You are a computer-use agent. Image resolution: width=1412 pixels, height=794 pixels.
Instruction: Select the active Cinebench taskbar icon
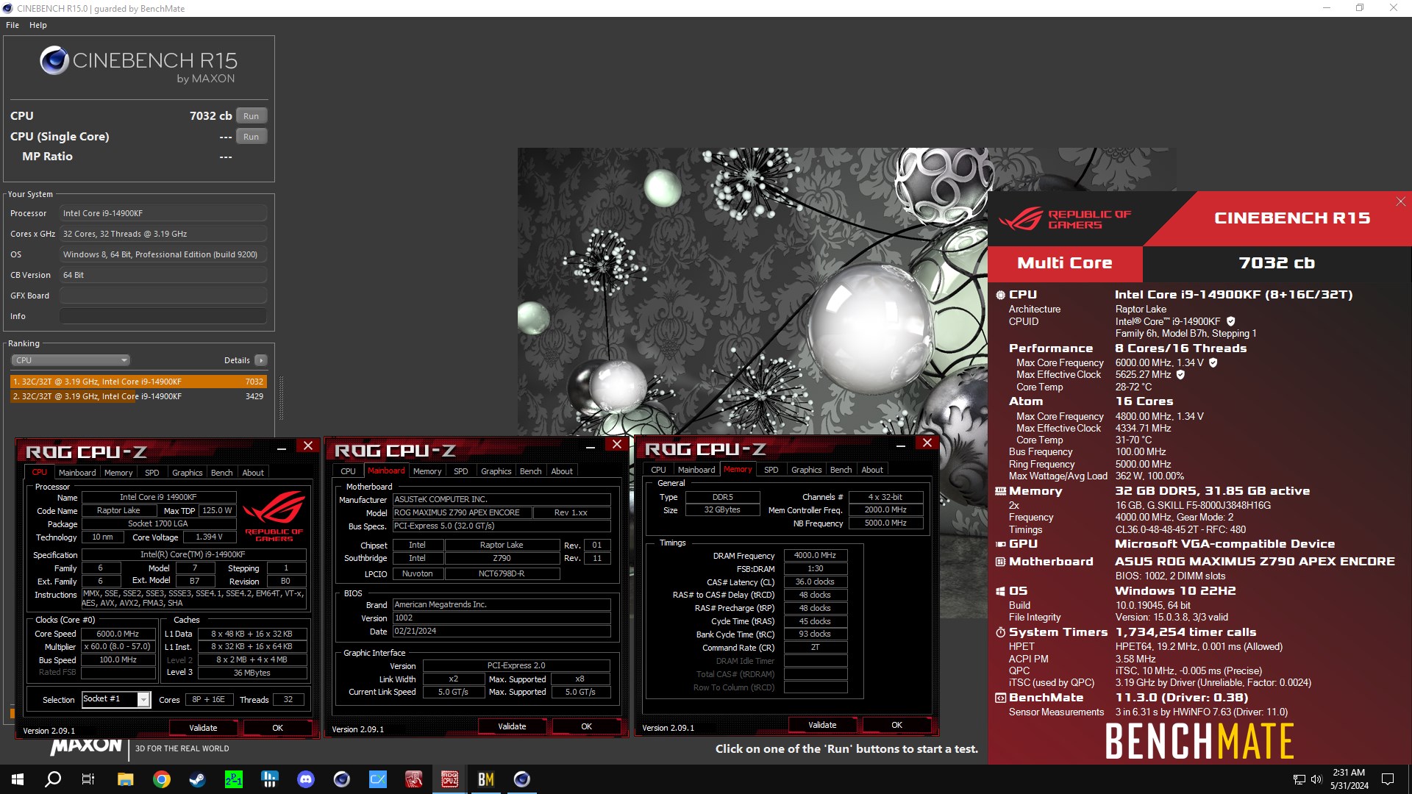(x=521, y=779)
